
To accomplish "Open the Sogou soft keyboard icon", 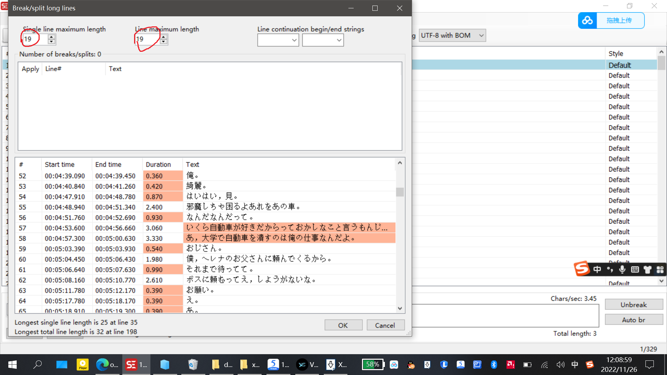I will (x=635, y=269).
